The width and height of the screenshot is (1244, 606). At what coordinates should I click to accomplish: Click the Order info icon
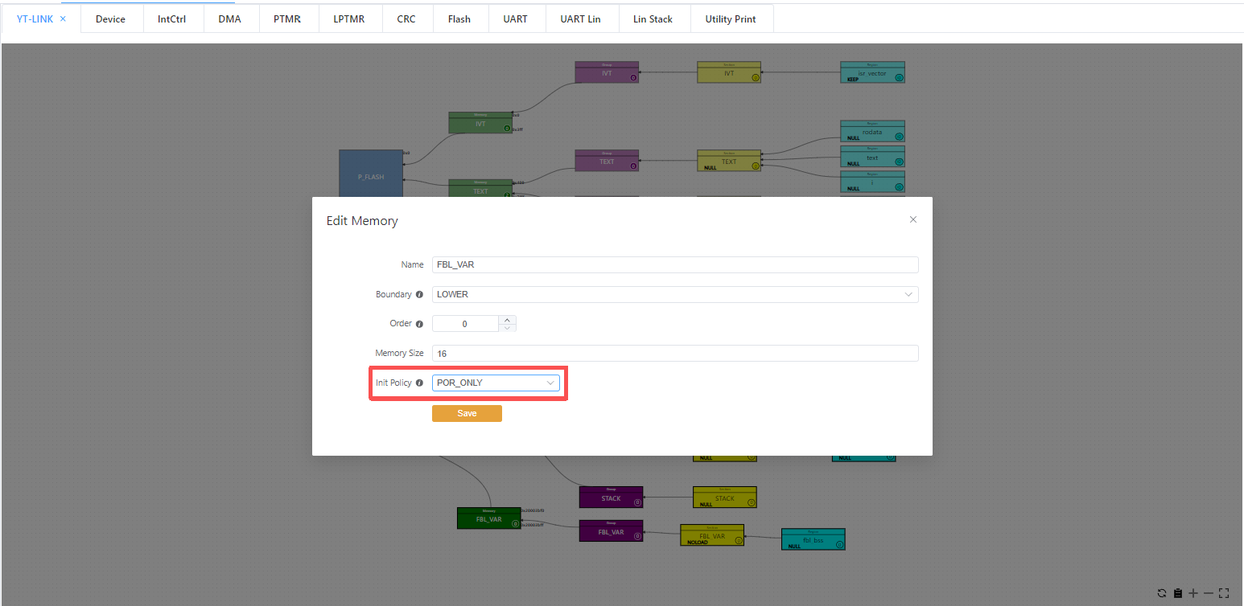[x=419, y=324]
